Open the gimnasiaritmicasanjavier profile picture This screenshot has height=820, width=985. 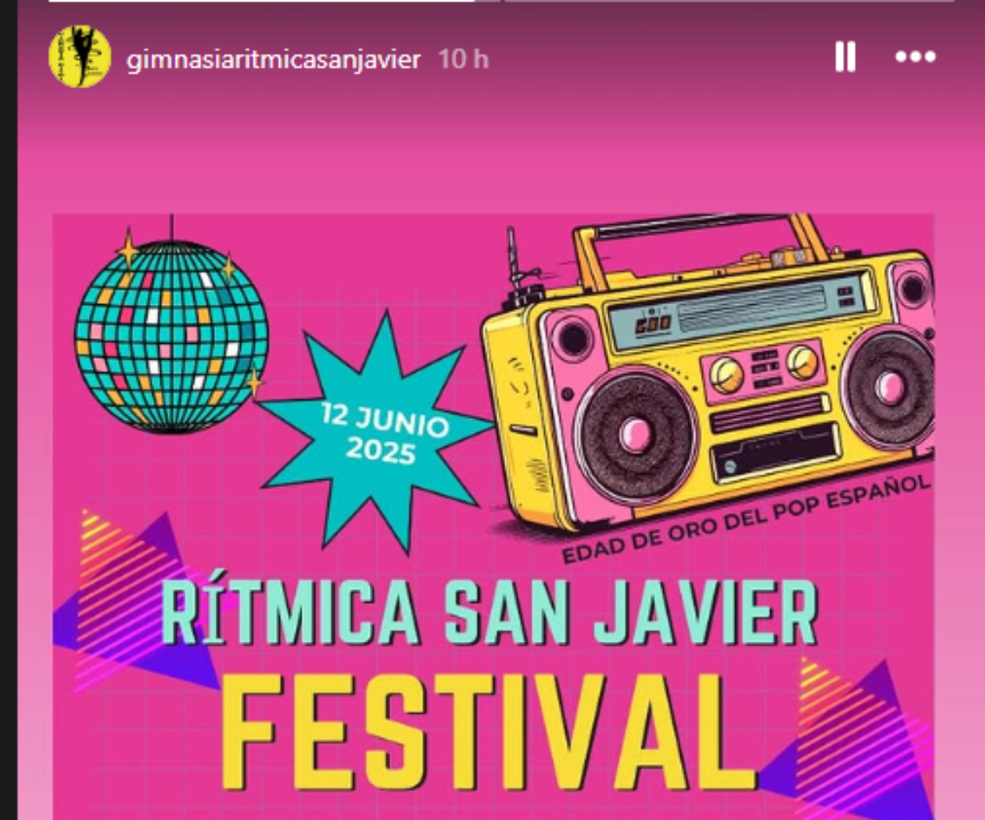[x=79, y=57]
